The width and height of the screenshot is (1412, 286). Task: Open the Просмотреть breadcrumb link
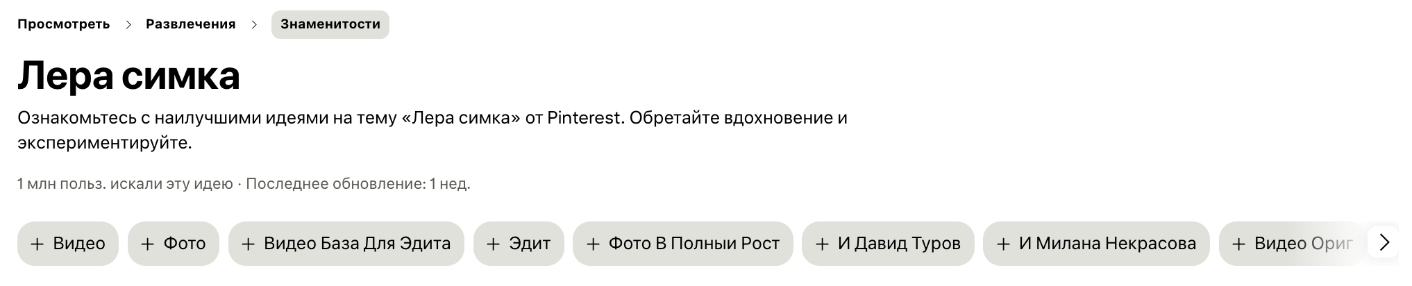tap(63, 24)
